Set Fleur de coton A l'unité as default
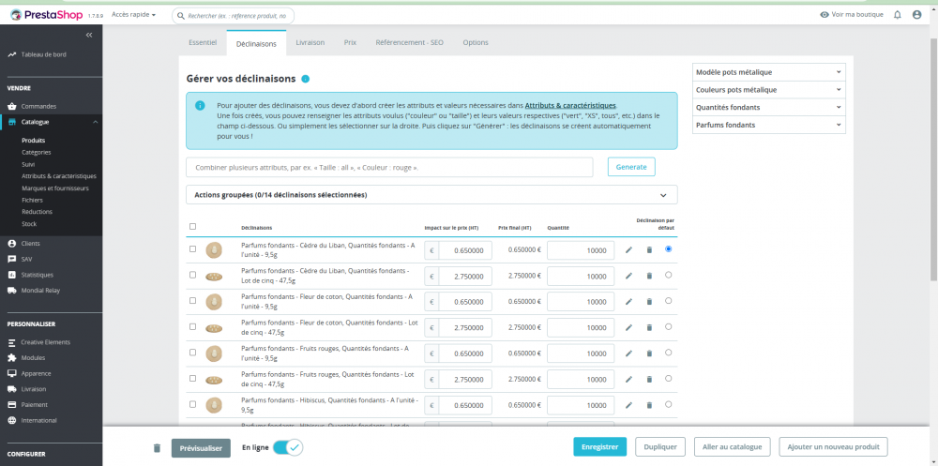 pos(668,300)
